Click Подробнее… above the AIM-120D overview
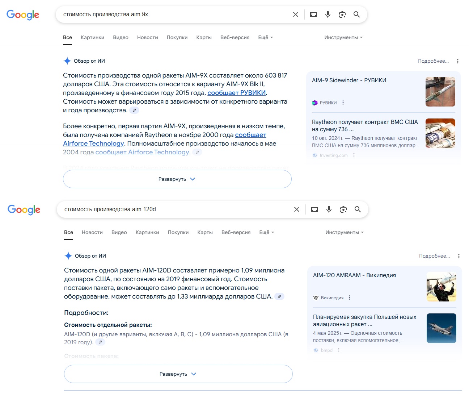Screen dimensions: 469x404 (x=434, y=256)
